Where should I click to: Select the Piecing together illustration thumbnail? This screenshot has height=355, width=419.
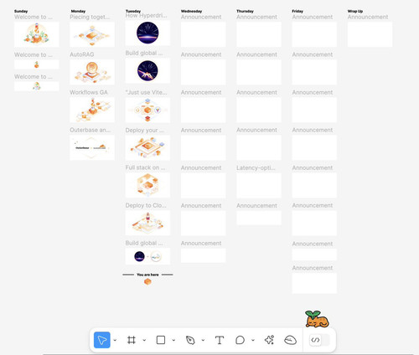pos(92,34)
